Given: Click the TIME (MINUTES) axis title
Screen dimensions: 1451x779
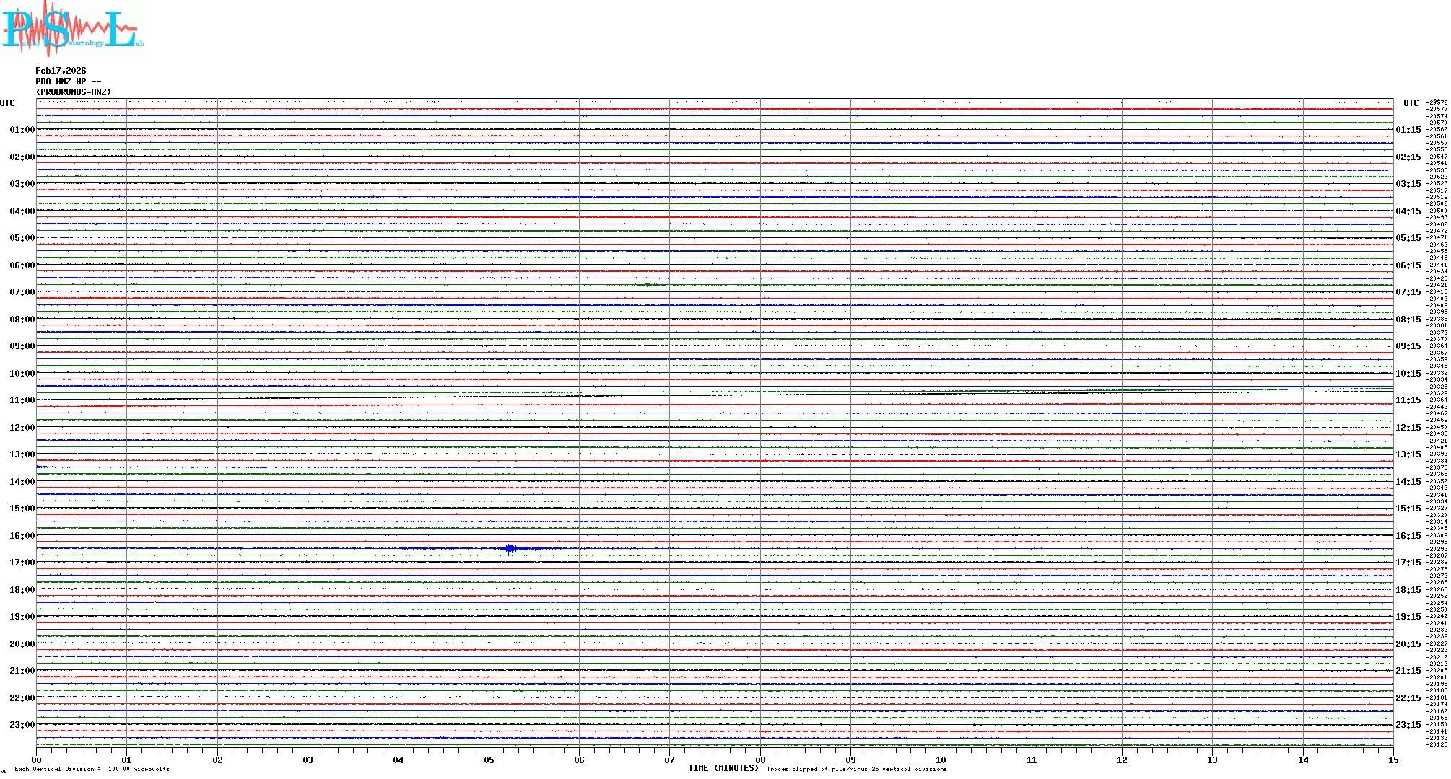Looking at the screenshot, I should (723, 768).
